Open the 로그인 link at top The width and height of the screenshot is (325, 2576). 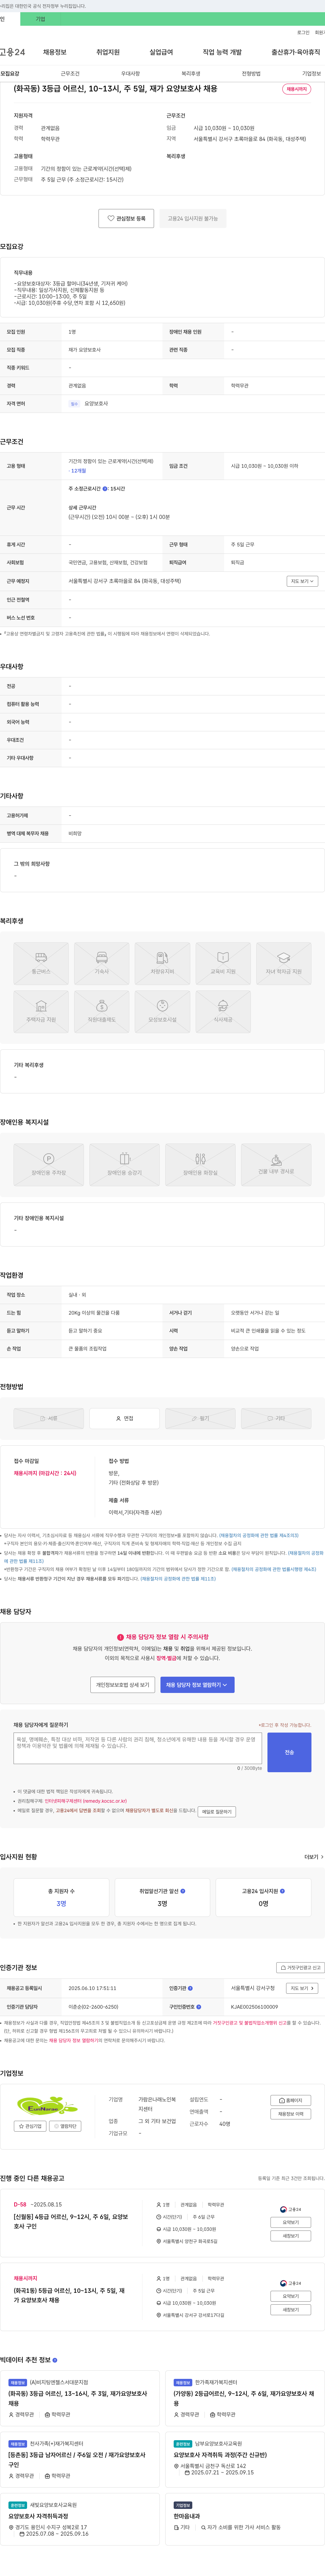point(303,32)
